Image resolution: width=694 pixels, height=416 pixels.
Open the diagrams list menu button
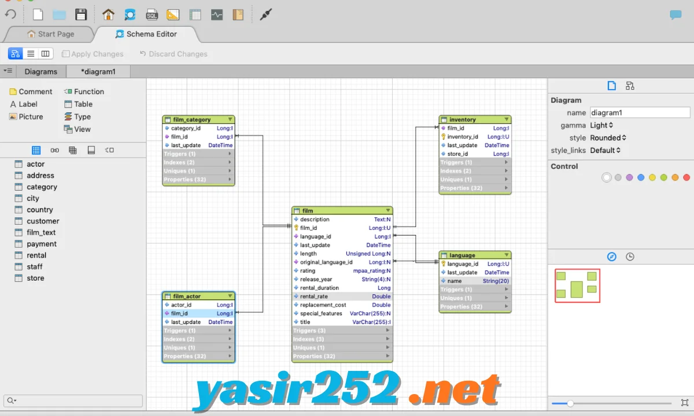click(x=8, y=71)
